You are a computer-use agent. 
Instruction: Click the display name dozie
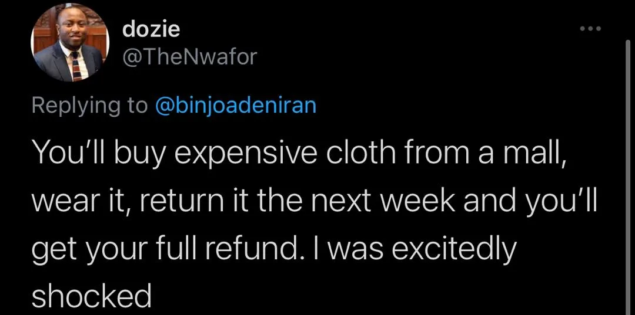coord(151,29)
